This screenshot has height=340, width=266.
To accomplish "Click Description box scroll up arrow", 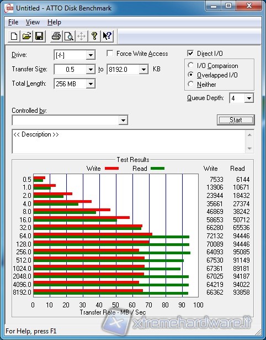I will point(249,135).
